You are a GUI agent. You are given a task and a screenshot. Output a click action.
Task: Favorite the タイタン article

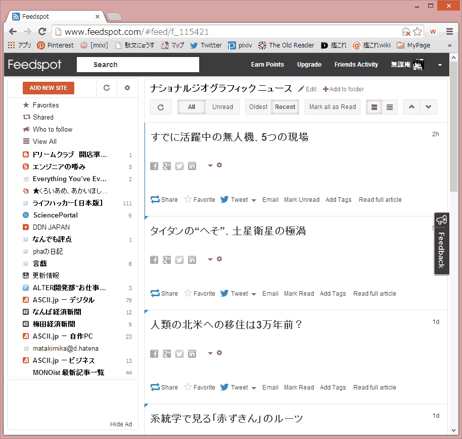pyautogui.click(x=200, y=294)
